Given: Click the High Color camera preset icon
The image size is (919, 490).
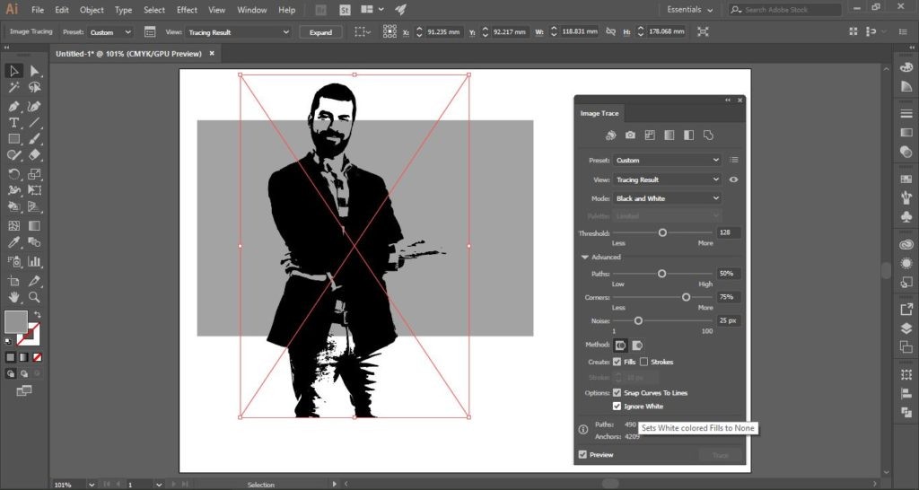Looking at the screenshot, I should click(630, 136).
